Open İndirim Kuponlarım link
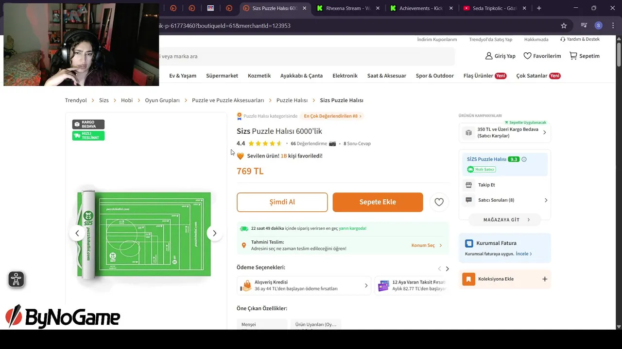The width and height of the screenshot is (622, 349). point(437,39)
